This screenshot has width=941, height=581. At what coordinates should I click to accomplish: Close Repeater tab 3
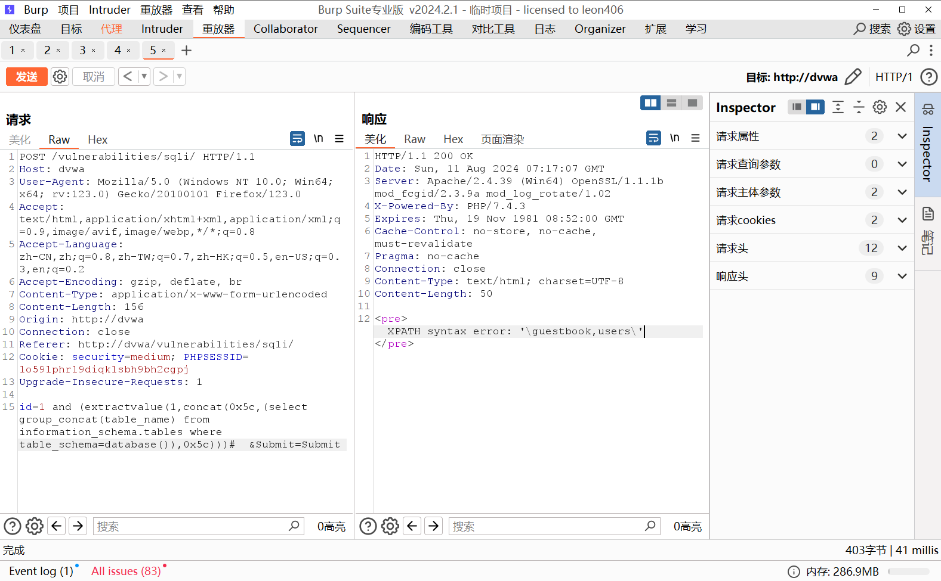click(x=93, y=51)
